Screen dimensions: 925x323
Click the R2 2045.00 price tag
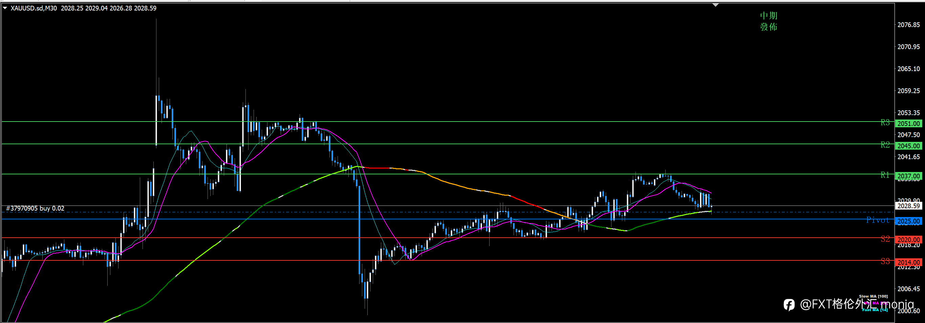[908, 146]
